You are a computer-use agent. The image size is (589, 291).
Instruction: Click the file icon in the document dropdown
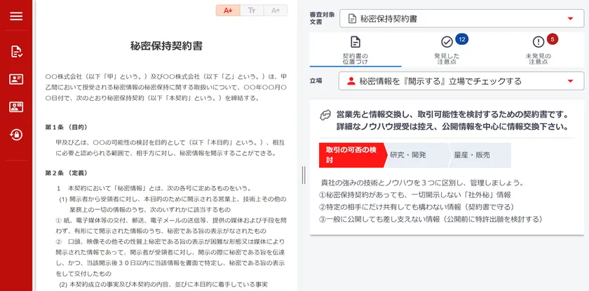(x=352, y=19)
